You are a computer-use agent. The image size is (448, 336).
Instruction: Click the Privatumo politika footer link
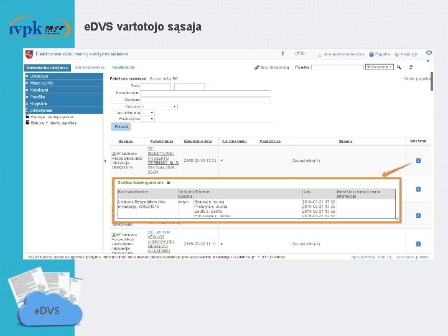413,257
